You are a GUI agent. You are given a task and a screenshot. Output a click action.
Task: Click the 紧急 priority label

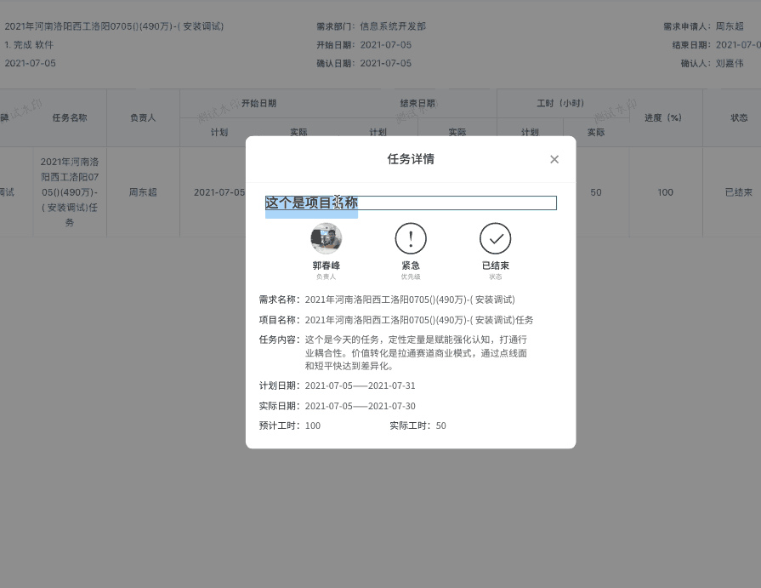(411, 265)
